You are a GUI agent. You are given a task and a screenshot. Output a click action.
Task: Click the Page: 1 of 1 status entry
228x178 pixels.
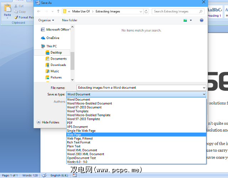click(10, 176)
